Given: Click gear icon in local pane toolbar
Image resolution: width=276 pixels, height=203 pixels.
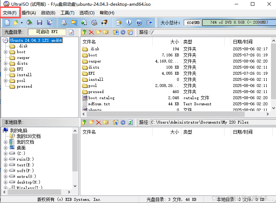Looking at the screenshot, I should pos(123,122).
